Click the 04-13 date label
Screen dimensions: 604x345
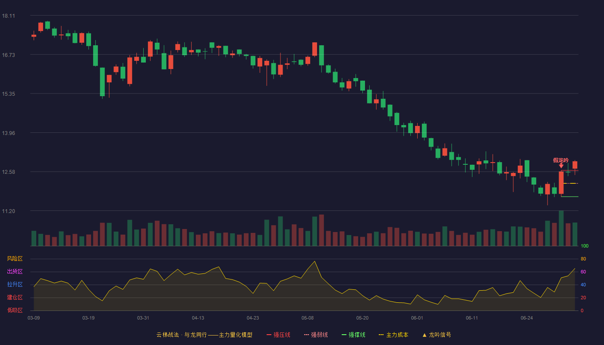[198, 318]
